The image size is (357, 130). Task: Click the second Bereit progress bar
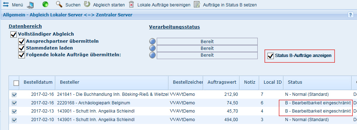[207, 48]
